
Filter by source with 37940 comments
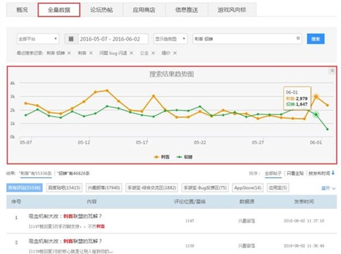click(104, 188)
